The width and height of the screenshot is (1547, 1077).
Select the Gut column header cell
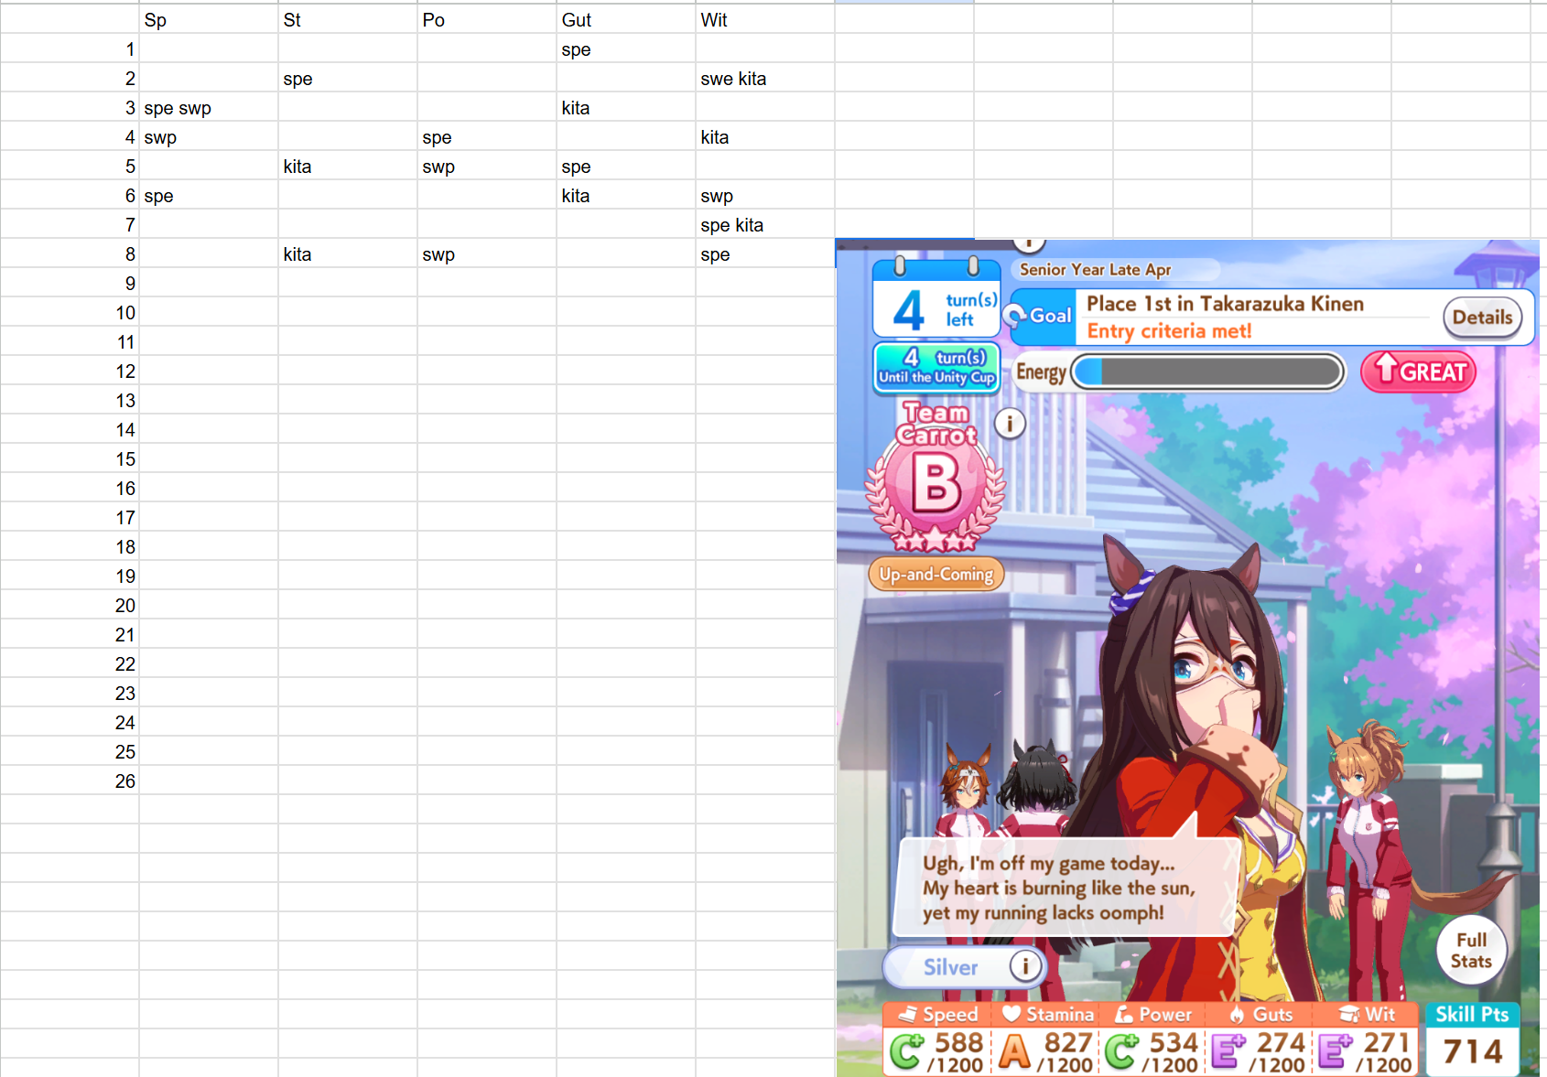pyautogui.click(x=626, y=20)
